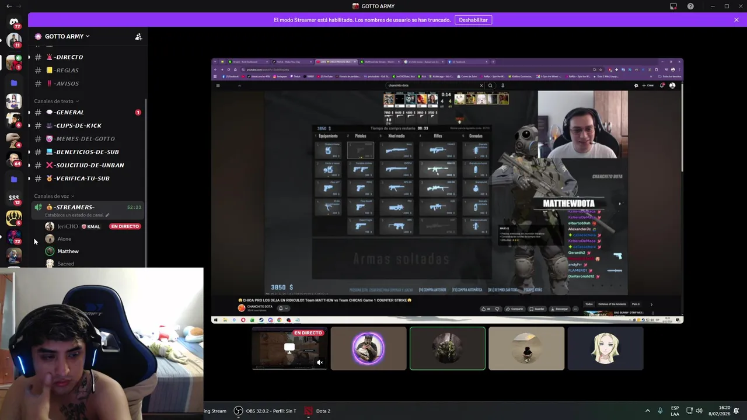Viewport: 747px width, 420px height.
Task: Unmute the EN DIRECTO stream tile
Action: click(x=320, y=362)
